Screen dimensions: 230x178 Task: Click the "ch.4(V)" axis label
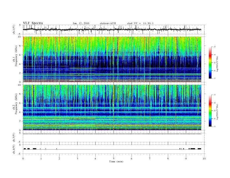[14, 149]
